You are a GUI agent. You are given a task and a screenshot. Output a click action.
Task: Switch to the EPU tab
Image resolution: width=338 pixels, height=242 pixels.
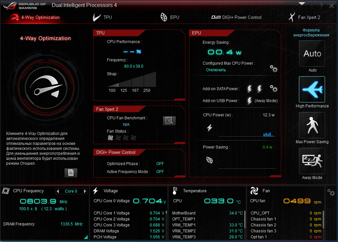[170, 17]
